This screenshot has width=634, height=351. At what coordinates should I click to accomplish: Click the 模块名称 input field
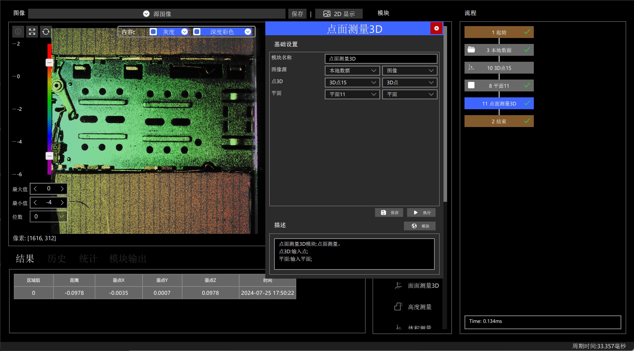[x=381, y=59]
